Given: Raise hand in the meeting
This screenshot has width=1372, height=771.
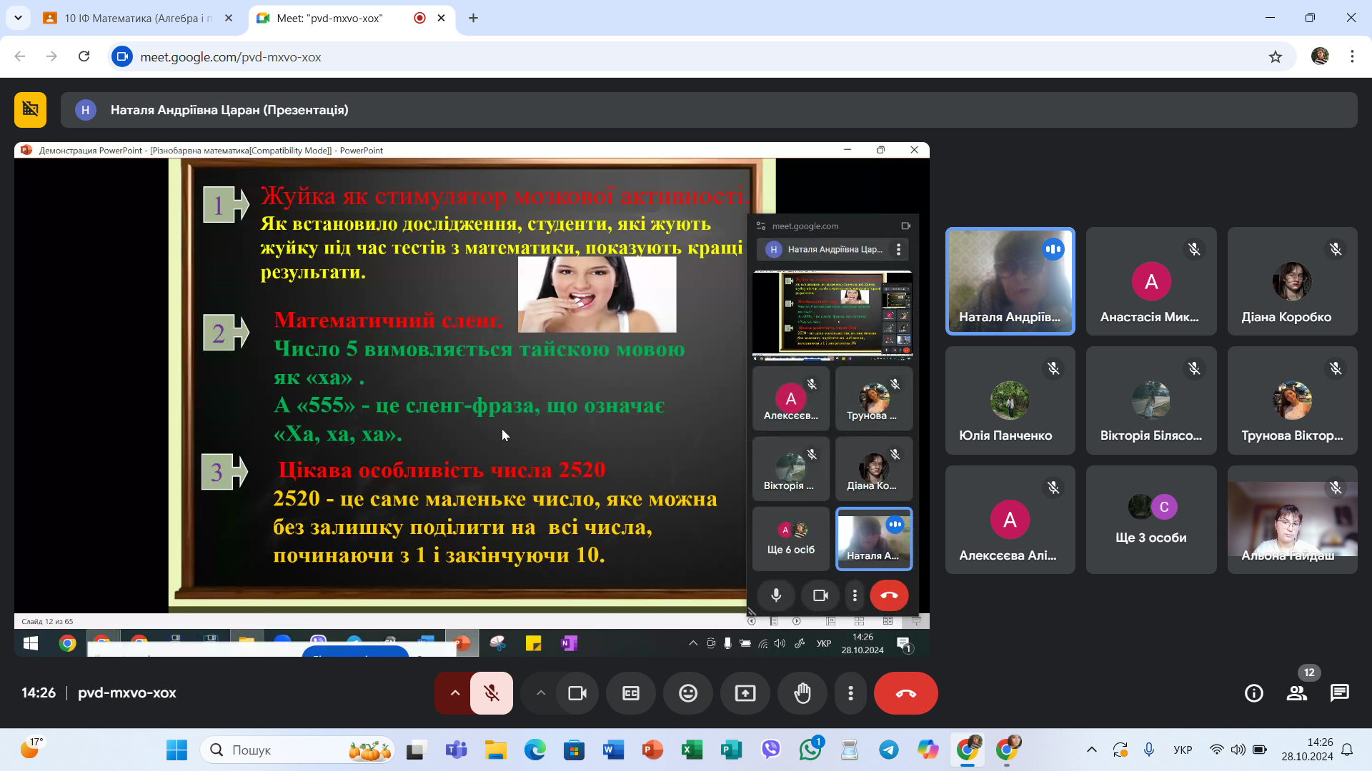Looking at the screenshot, I should [802, 693].
